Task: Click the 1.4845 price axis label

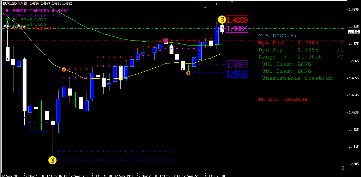Action: point(354,95)
